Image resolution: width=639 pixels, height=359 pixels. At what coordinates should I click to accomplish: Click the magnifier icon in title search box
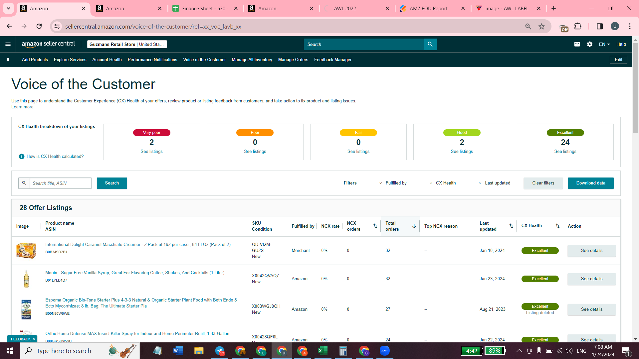point(24,183)
